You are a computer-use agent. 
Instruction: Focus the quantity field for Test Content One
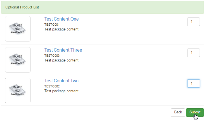pyautogui.click(x=193, y=22)
